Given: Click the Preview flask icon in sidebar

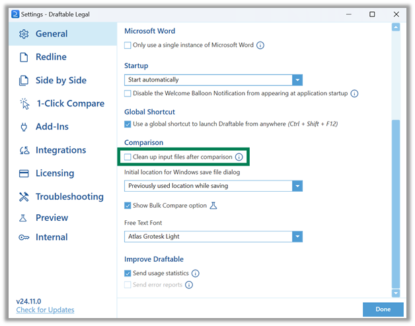Looking at the screenshot, I should [23, 218].
